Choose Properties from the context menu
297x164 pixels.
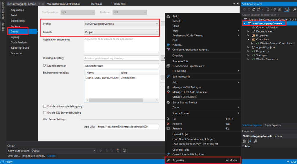point(178,160)
